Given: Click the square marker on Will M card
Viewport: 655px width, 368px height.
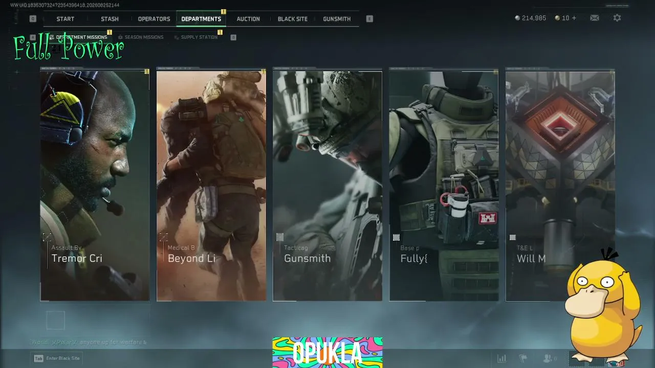Looking at the screenshot, I should (513, 237).
